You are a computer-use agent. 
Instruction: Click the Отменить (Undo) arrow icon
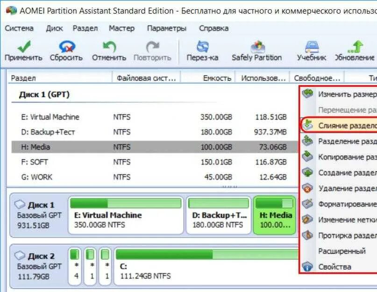click(x=109, y=46)
